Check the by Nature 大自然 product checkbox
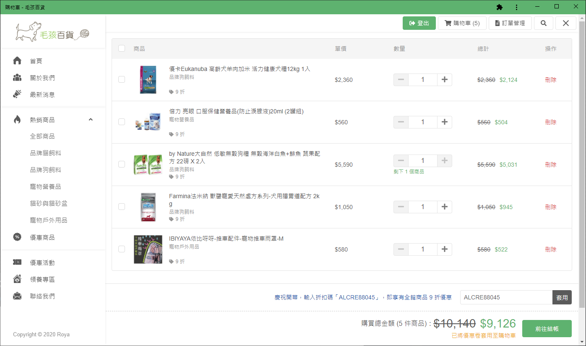The image size is (586, 346). 122,164
